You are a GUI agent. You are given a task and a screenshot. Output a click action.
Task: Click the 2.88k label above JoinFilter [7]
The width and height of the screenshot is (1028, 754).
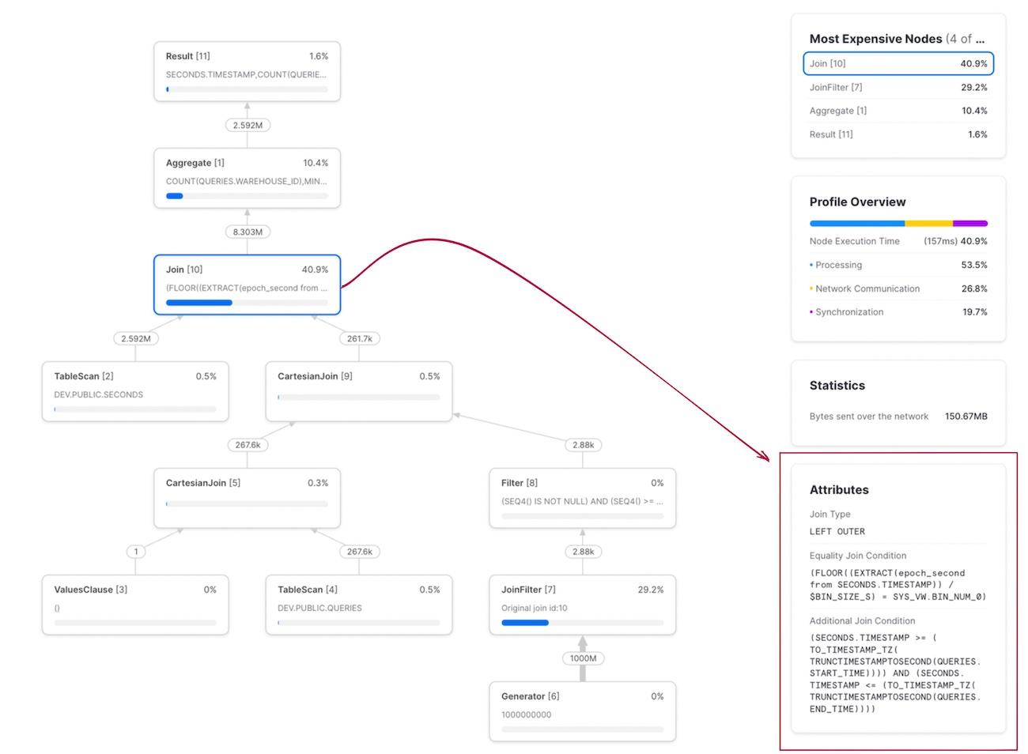(x=584, y=552)
